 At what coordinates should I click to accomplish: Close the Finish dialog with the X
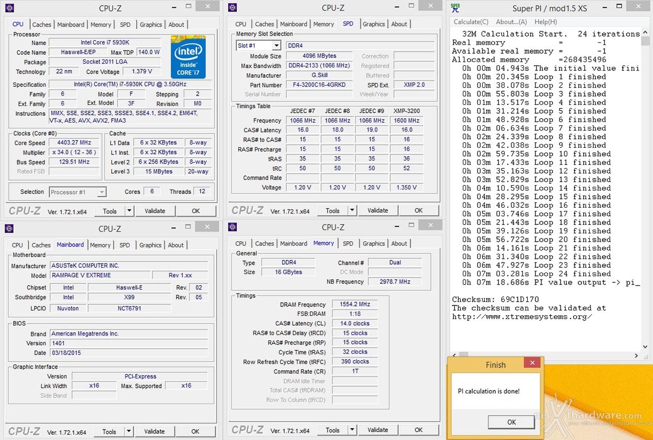pos(532,363)
